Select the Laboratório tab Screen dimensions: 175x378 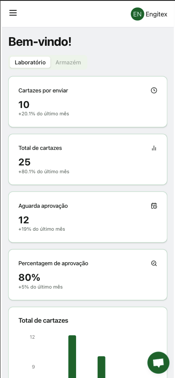pyautogui.click(x=30, y=63)
